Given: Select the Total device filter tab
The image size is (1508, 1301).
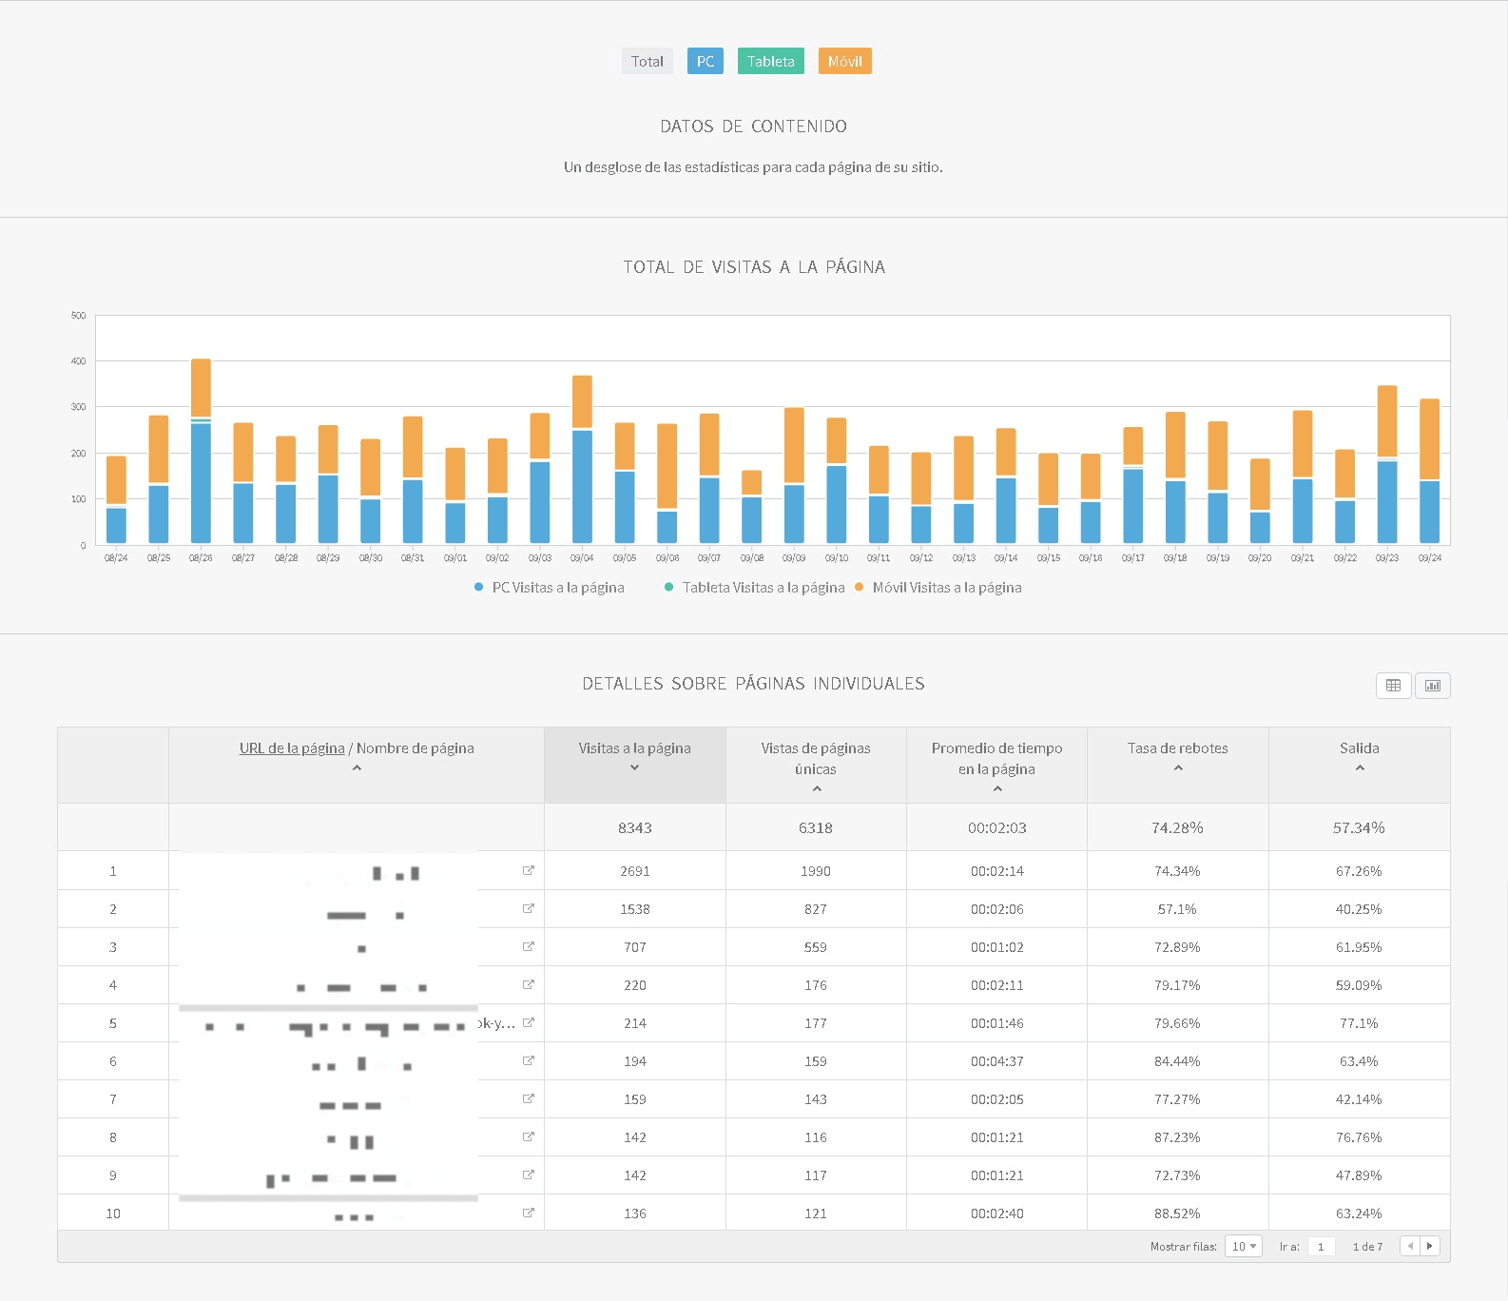Looking at the screenshot, I should (x=648, y=62).
